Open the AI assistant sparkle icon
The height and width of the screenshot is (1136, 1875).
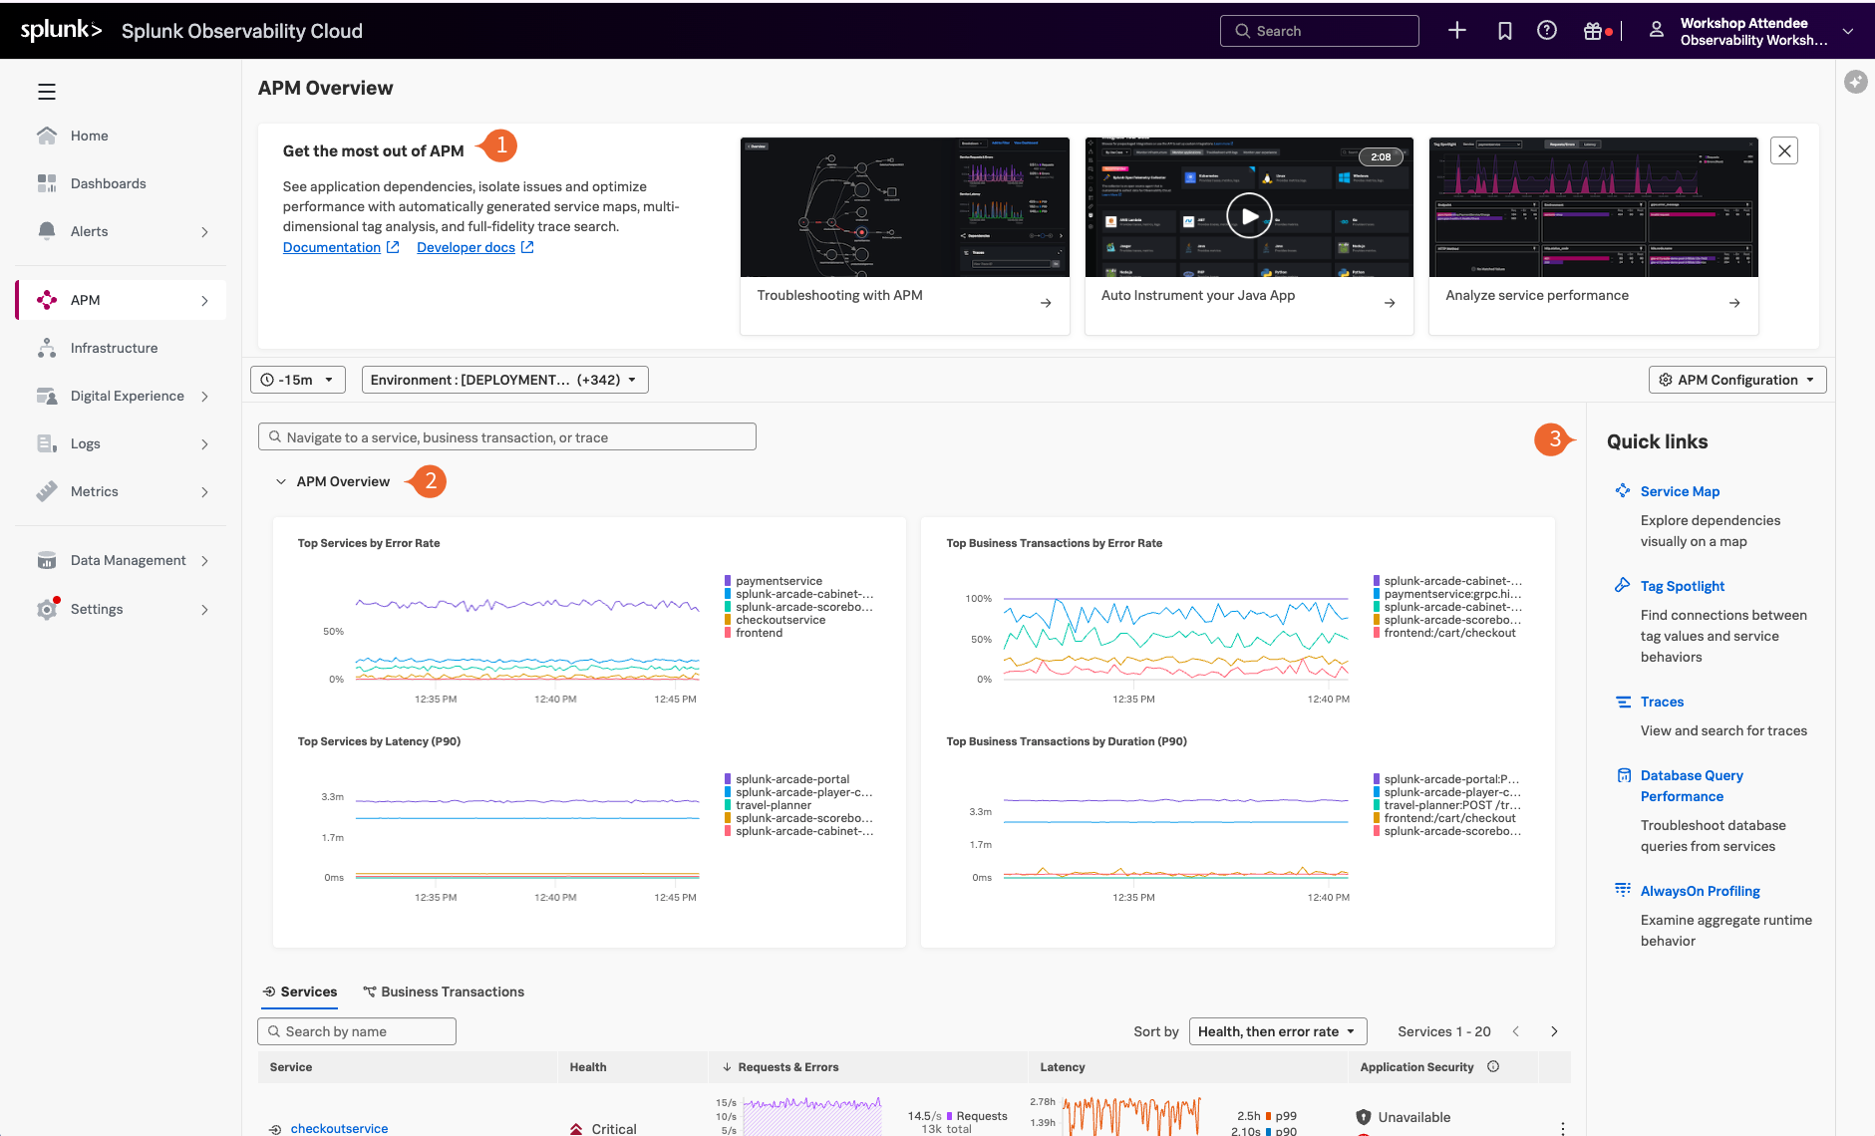[1855, 82]
